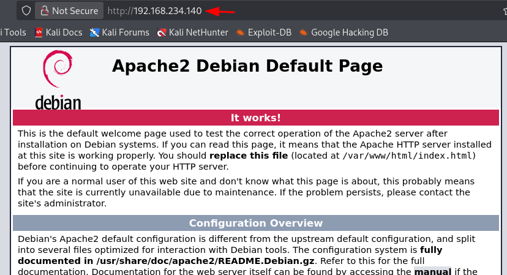Click the Not Secure padlock indicator
Viewport: 507px width, 275px height.
pyautogui.click(x=69, y=10)
